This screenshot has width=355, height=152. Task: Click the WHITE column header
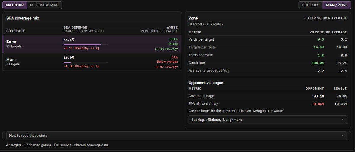[172, 27]
